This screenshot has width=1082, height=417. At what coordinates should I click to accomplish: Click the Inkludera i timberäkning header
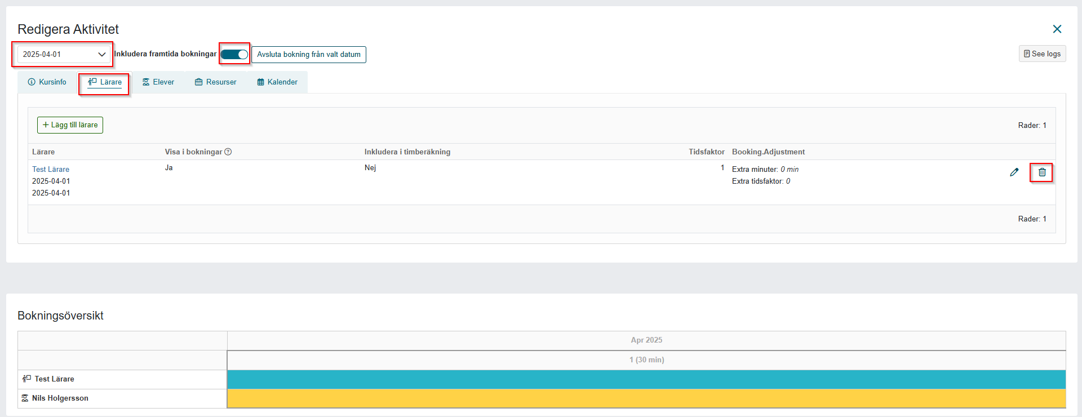coord(407,152)
